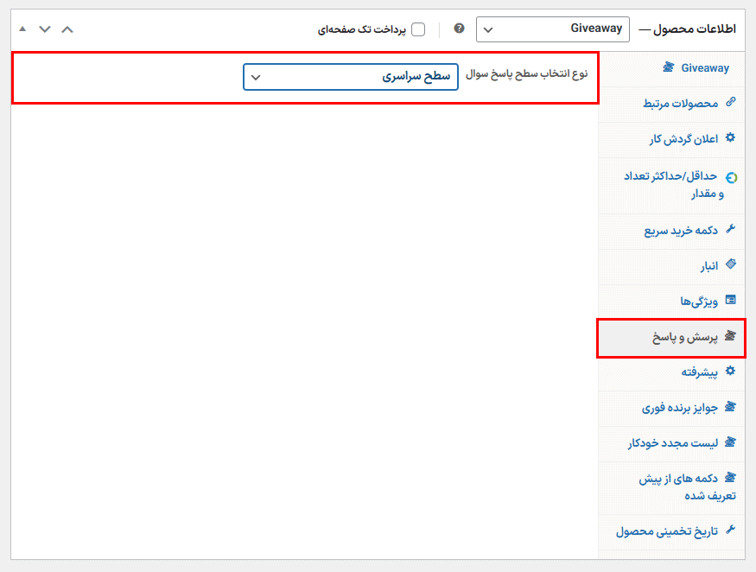Viewport: 756px width, 572px height.
Task: Click the link icon beside محصولات مرتبط
Action: click(x=730, y=103)
